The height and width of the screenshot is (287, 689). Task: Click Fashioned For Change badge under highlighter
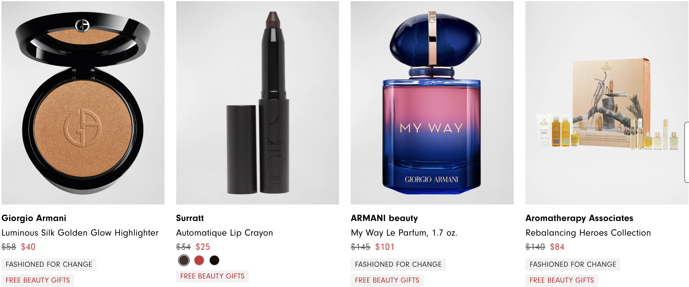49,264
